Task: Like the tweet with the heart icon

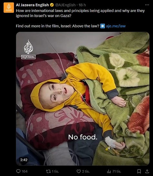Action: (x=79, y=171)
